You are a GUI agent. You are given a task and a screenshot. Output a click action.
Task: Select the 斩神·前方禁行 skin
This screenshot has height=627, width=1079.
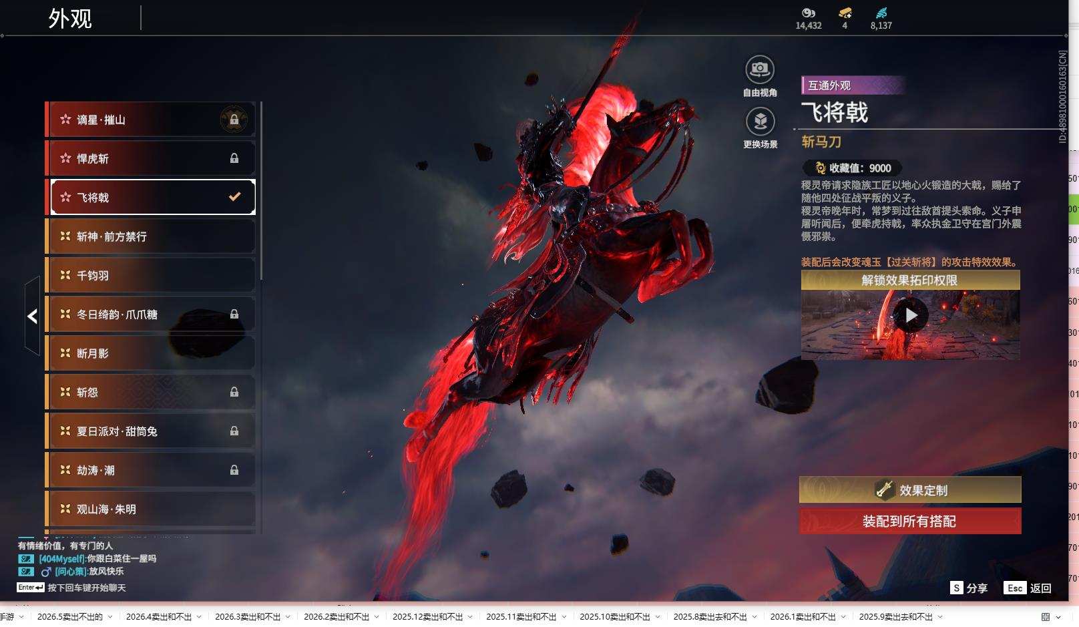click(151, 236)
